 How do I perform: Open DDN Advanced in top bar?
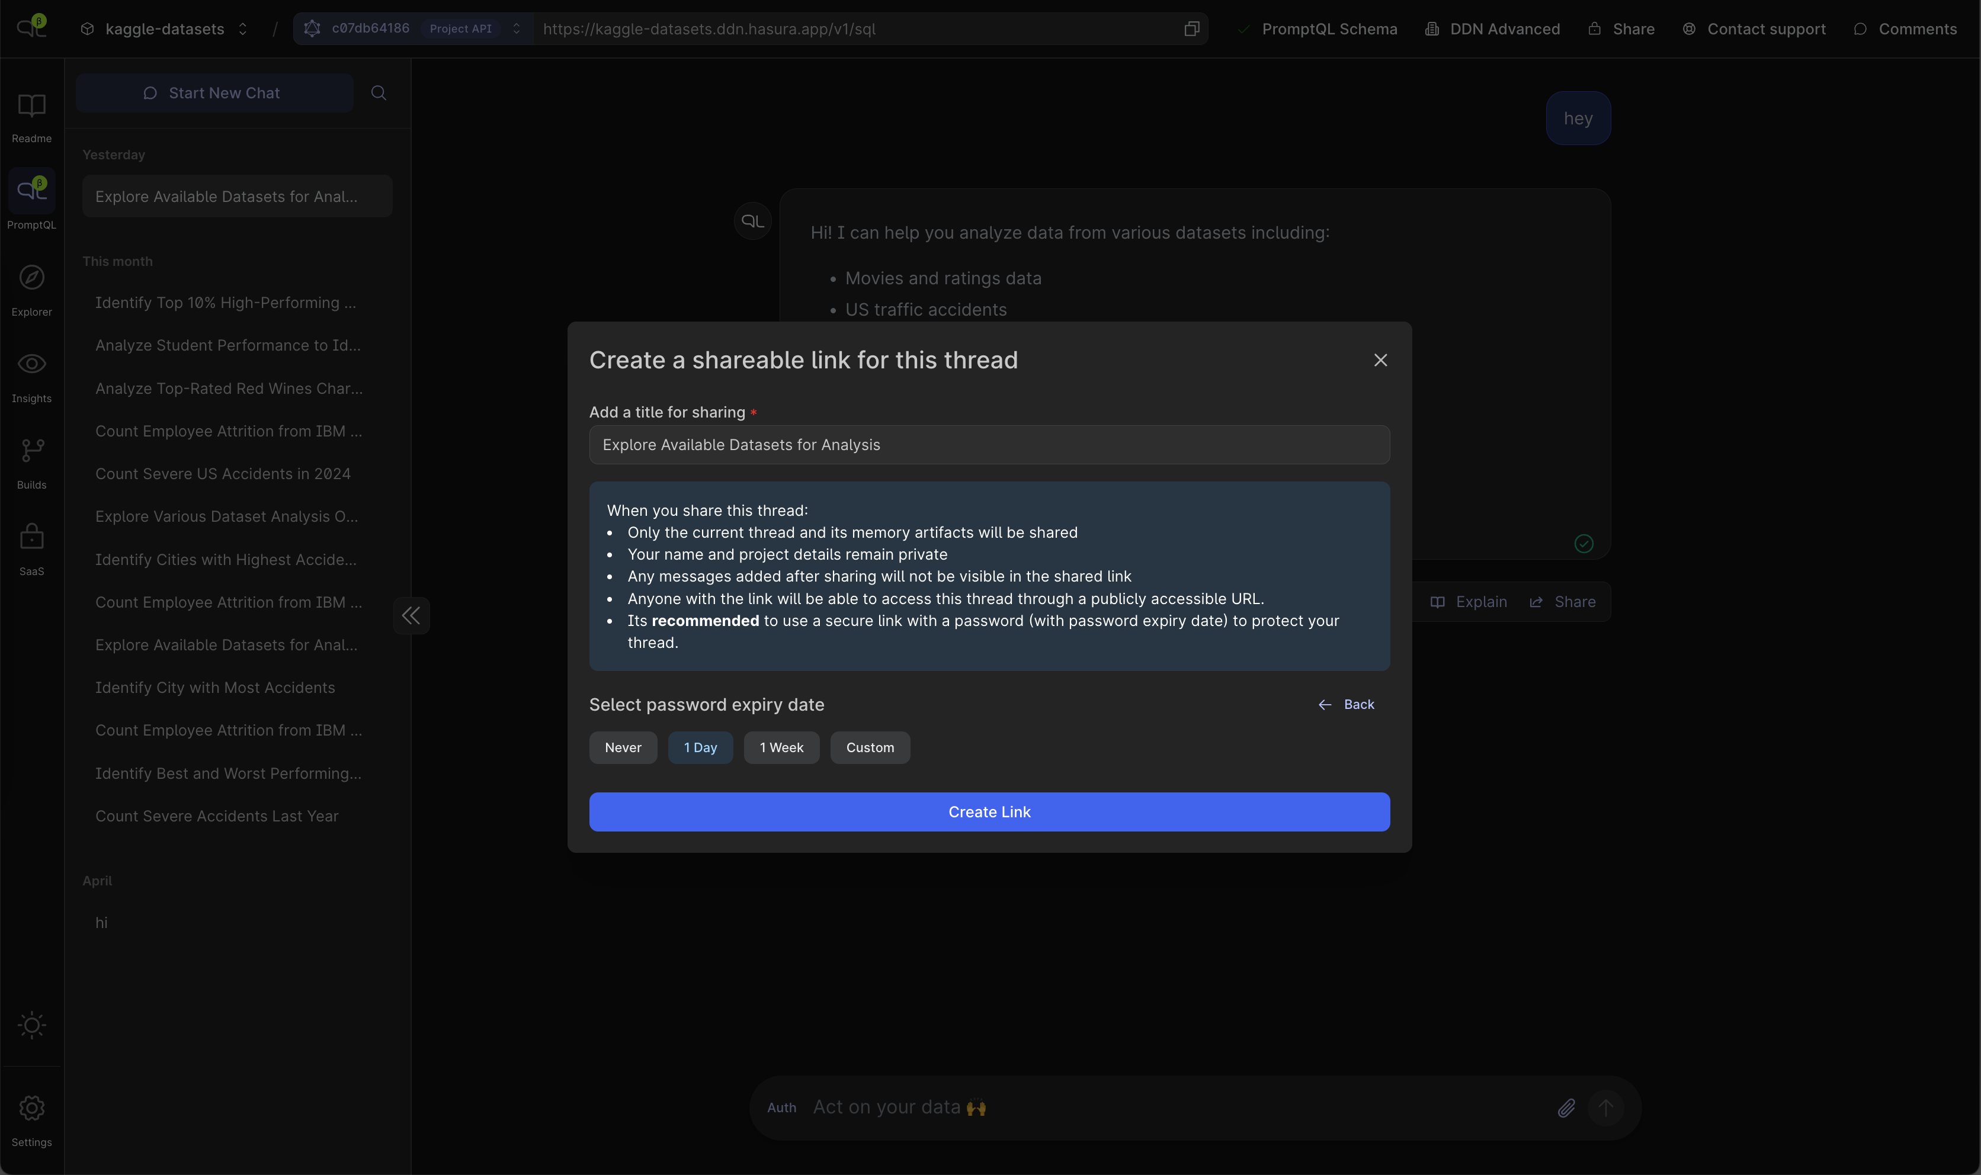coord(1492,28)
